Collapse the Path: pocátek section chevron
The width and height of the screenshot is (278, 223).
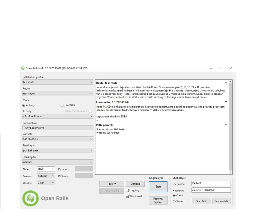[226, 125]
